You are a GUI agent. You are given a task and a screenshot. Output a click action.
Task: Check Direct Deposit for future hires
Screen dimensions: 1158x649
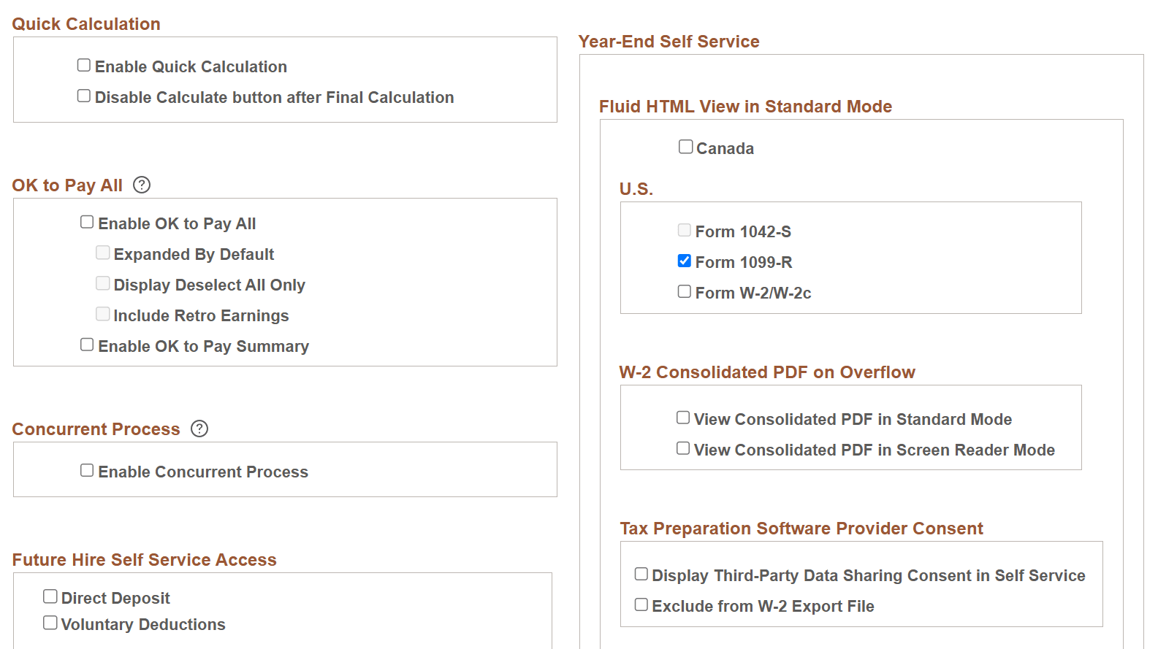(50, 596)
